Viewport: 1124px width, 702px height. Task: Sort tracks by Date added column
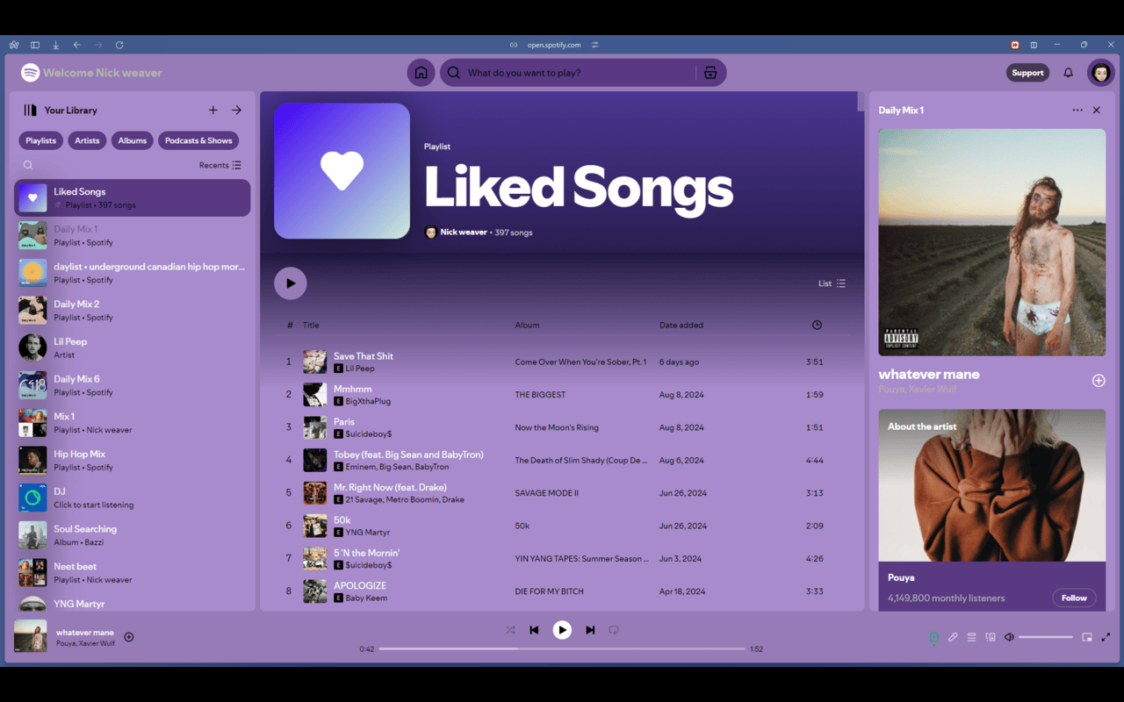point(681,325)
